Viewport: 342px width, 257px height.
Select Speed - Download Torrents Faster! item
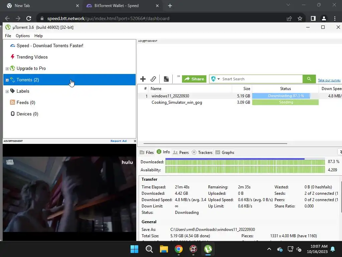click(50, 46)
